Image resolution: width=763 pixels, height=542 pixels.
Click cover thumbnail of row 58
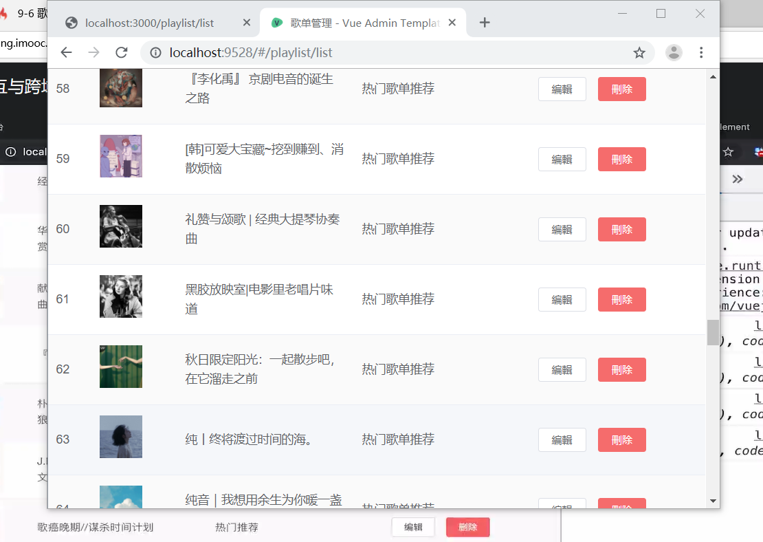click(121, 87)
